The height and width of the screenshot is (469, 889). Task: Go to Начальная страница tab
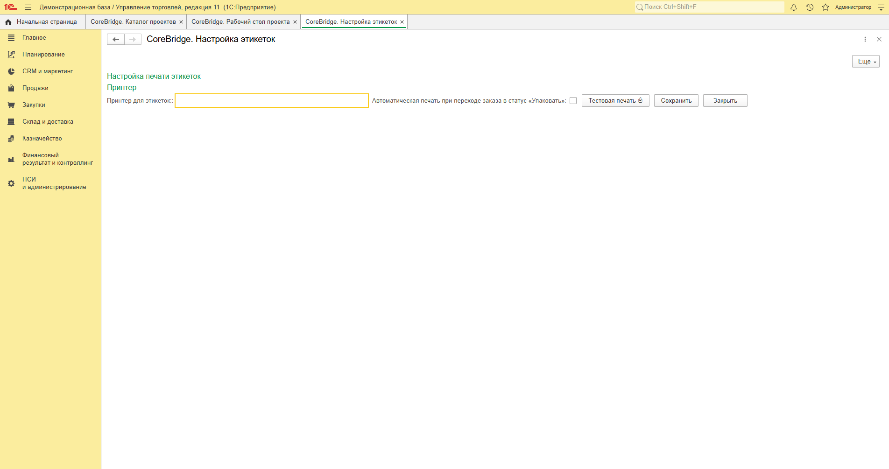coord(42,22)
